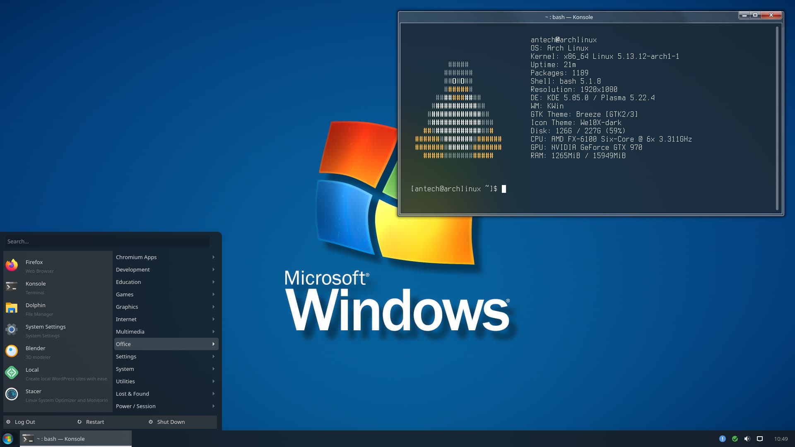Expand Development submenu arrow

point(214,269)
